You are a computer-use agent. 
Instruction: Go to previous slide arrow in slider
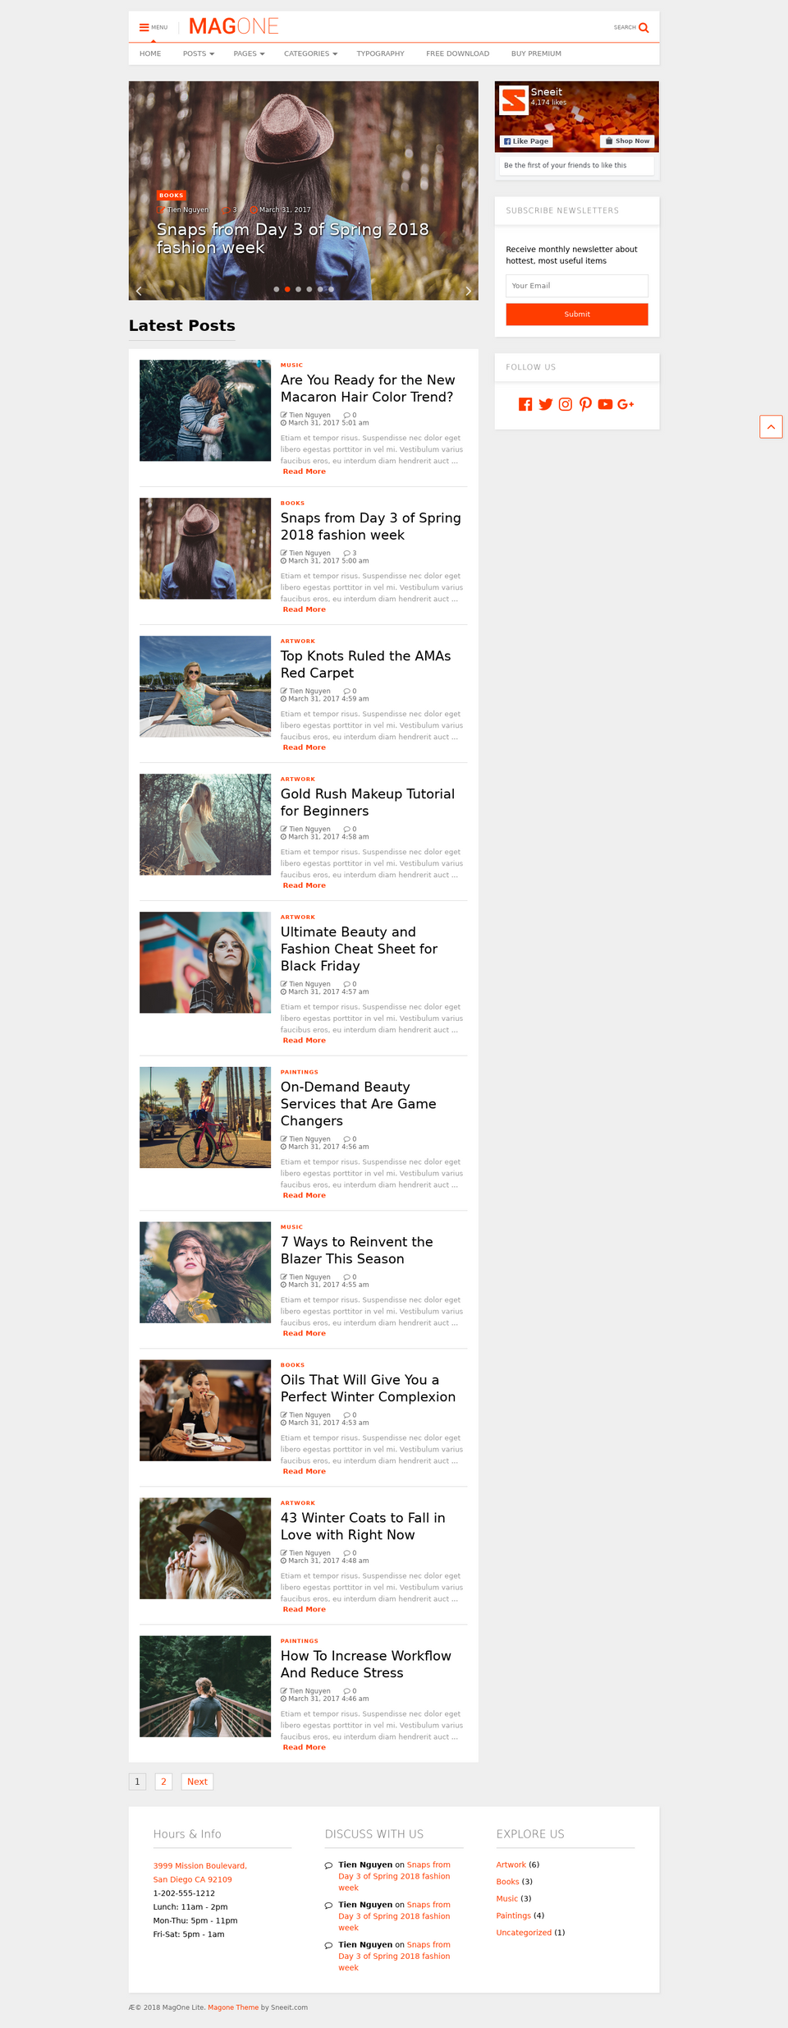coord(139,291)
